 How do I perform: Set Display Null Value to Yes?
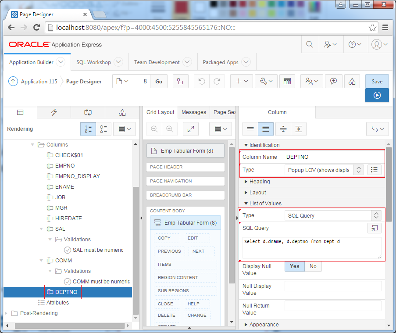pos(294,266)
